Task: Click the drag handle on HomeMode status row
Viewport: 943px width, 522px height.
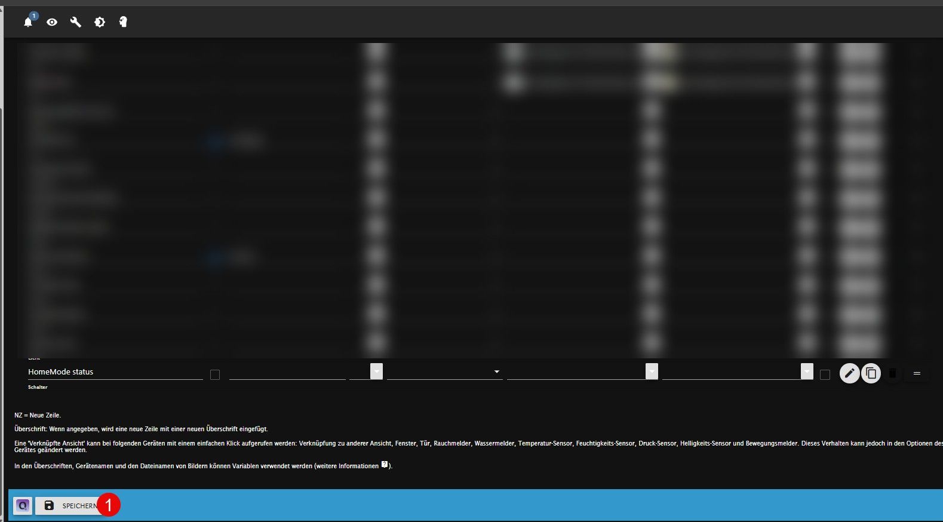Action: click(x=917, y=373)
